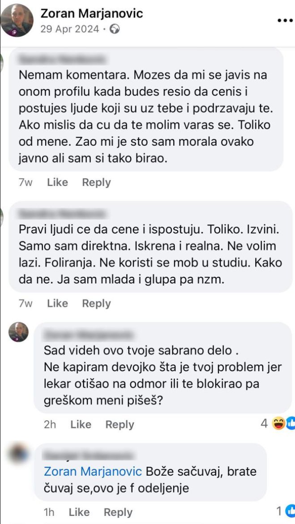Open the three-dots post options menu
This screenshot has width=295, height=524.
[285, 21]
